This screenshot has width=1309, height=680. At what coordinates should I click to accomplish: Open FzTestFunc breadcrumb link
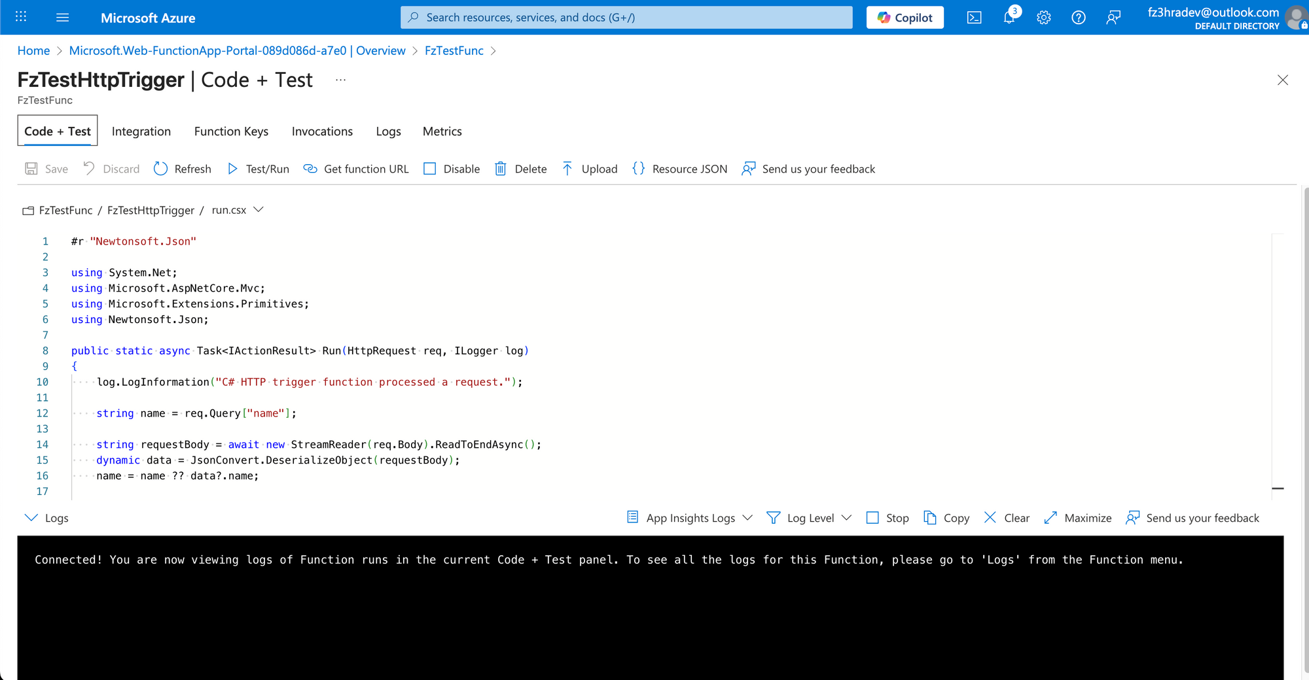click(x=454, y=50)
